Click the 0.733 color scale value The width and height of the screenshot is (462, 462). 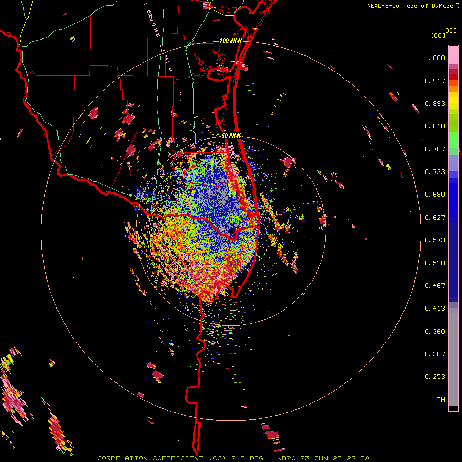435,172
